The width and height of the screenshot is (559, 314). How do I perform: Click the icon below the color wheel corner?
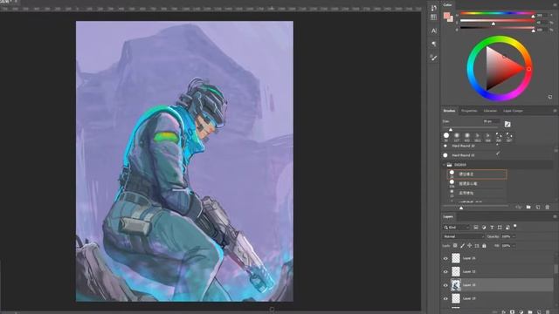(550, 97)
